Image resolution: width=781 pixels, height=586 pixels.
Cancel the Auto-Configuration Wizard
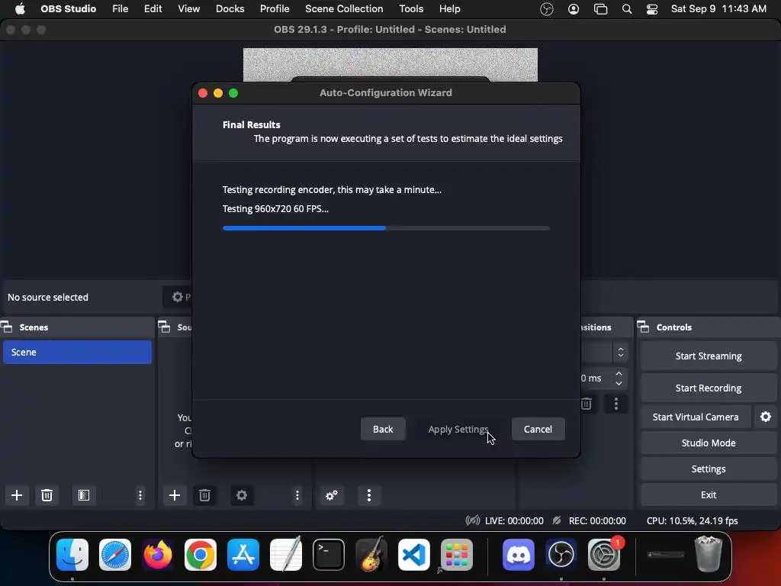538,429
